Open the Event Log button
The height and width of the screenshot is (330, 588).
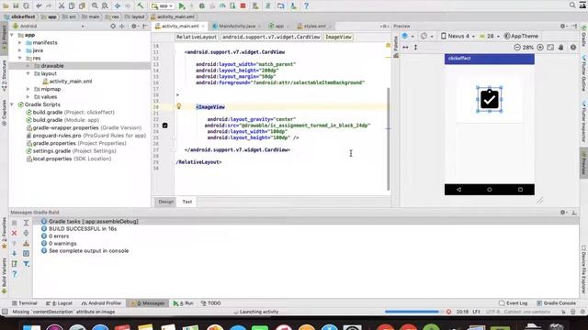tap(514, 303)
